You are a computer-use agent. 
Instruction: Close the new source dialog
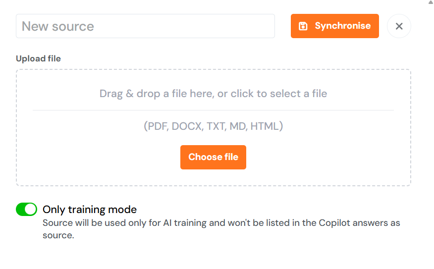[x=399, y=26]
